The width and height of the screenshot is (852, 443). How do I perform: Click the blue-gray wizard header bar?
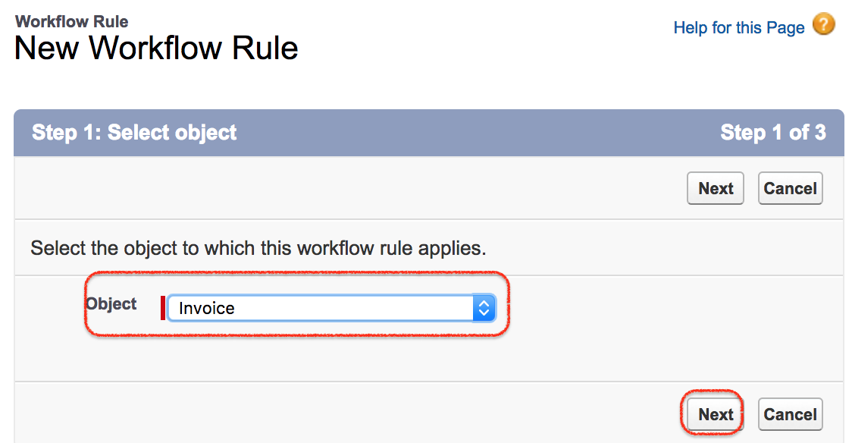tap(429, 133)
